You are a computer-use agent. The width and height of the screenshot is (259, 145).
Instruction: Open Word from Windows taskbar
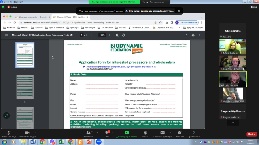(33, 142)
